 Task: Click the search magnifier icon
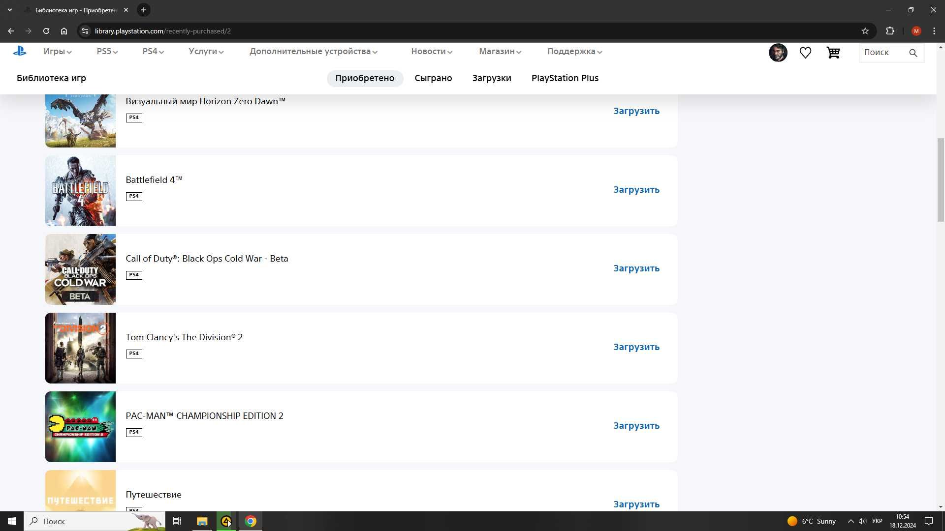tap(913, 53)
